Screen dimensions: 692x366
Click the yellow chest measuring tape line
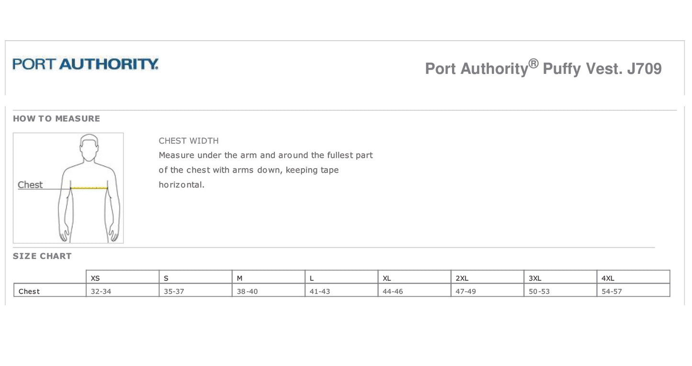89,188
